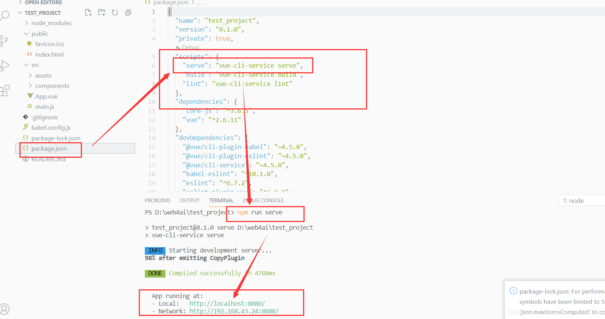
Task: Click the favicon.ico star icon
Action: coord(29,44)
